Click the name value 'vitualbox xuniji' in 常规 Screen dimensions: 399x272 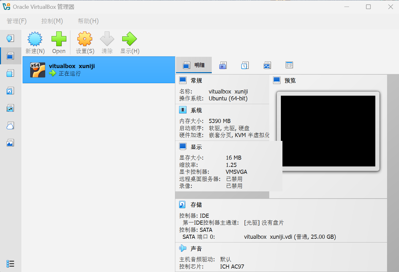click(x=228, y=92)
